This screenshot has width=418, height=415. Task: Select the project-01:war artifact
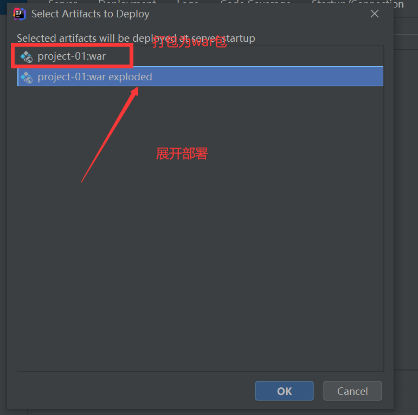(x=72, y=56)
